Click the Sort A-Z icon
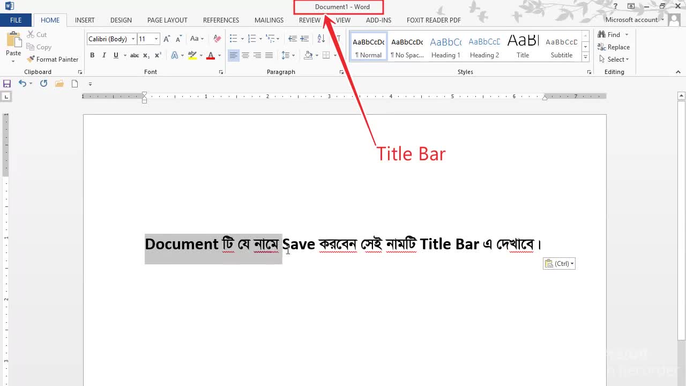686x386 pixels. tap(321, 39)
